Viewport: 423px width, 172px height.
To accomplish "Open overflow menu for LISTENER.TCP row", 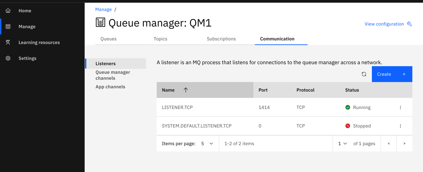I will click(400, 107).
